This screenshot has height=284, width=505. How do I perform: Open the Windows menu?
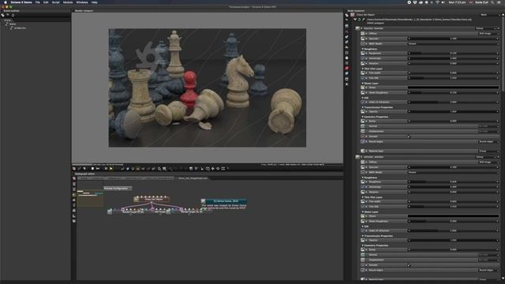coord(82,2)
